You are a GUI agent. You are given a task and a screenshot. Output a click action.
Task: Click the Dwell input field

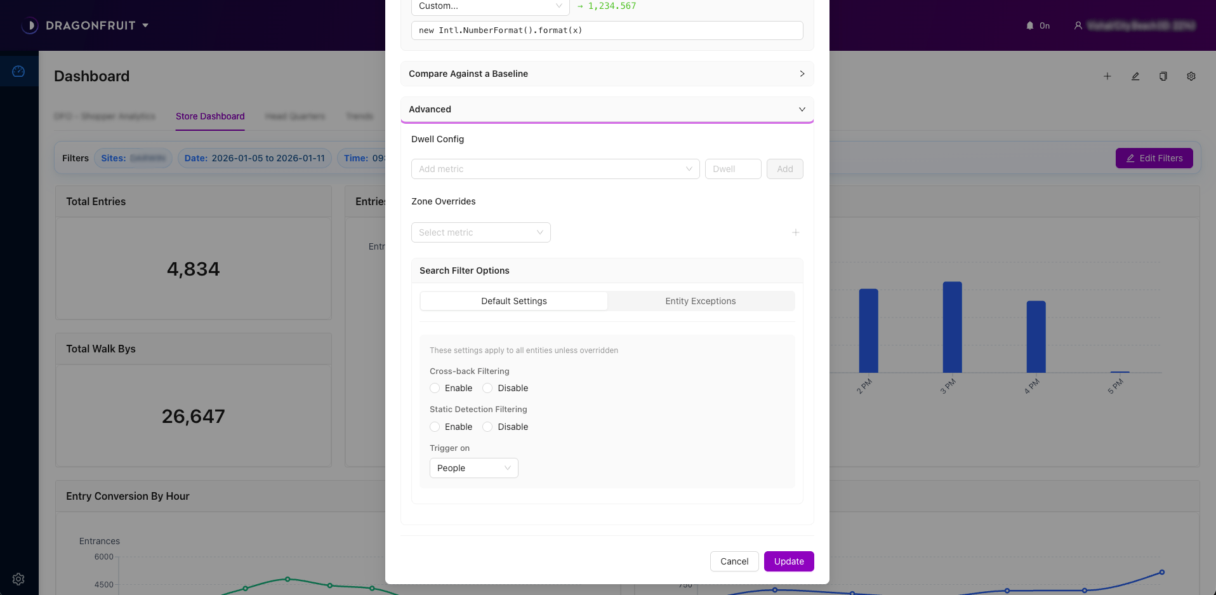(x=732, y=169)
